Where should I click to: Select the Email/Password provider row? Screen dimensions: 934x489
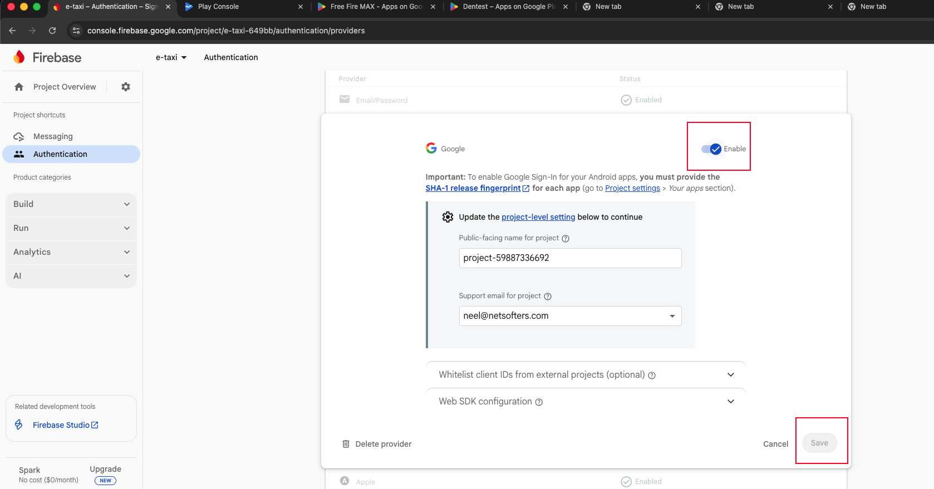tap(586, 100)
